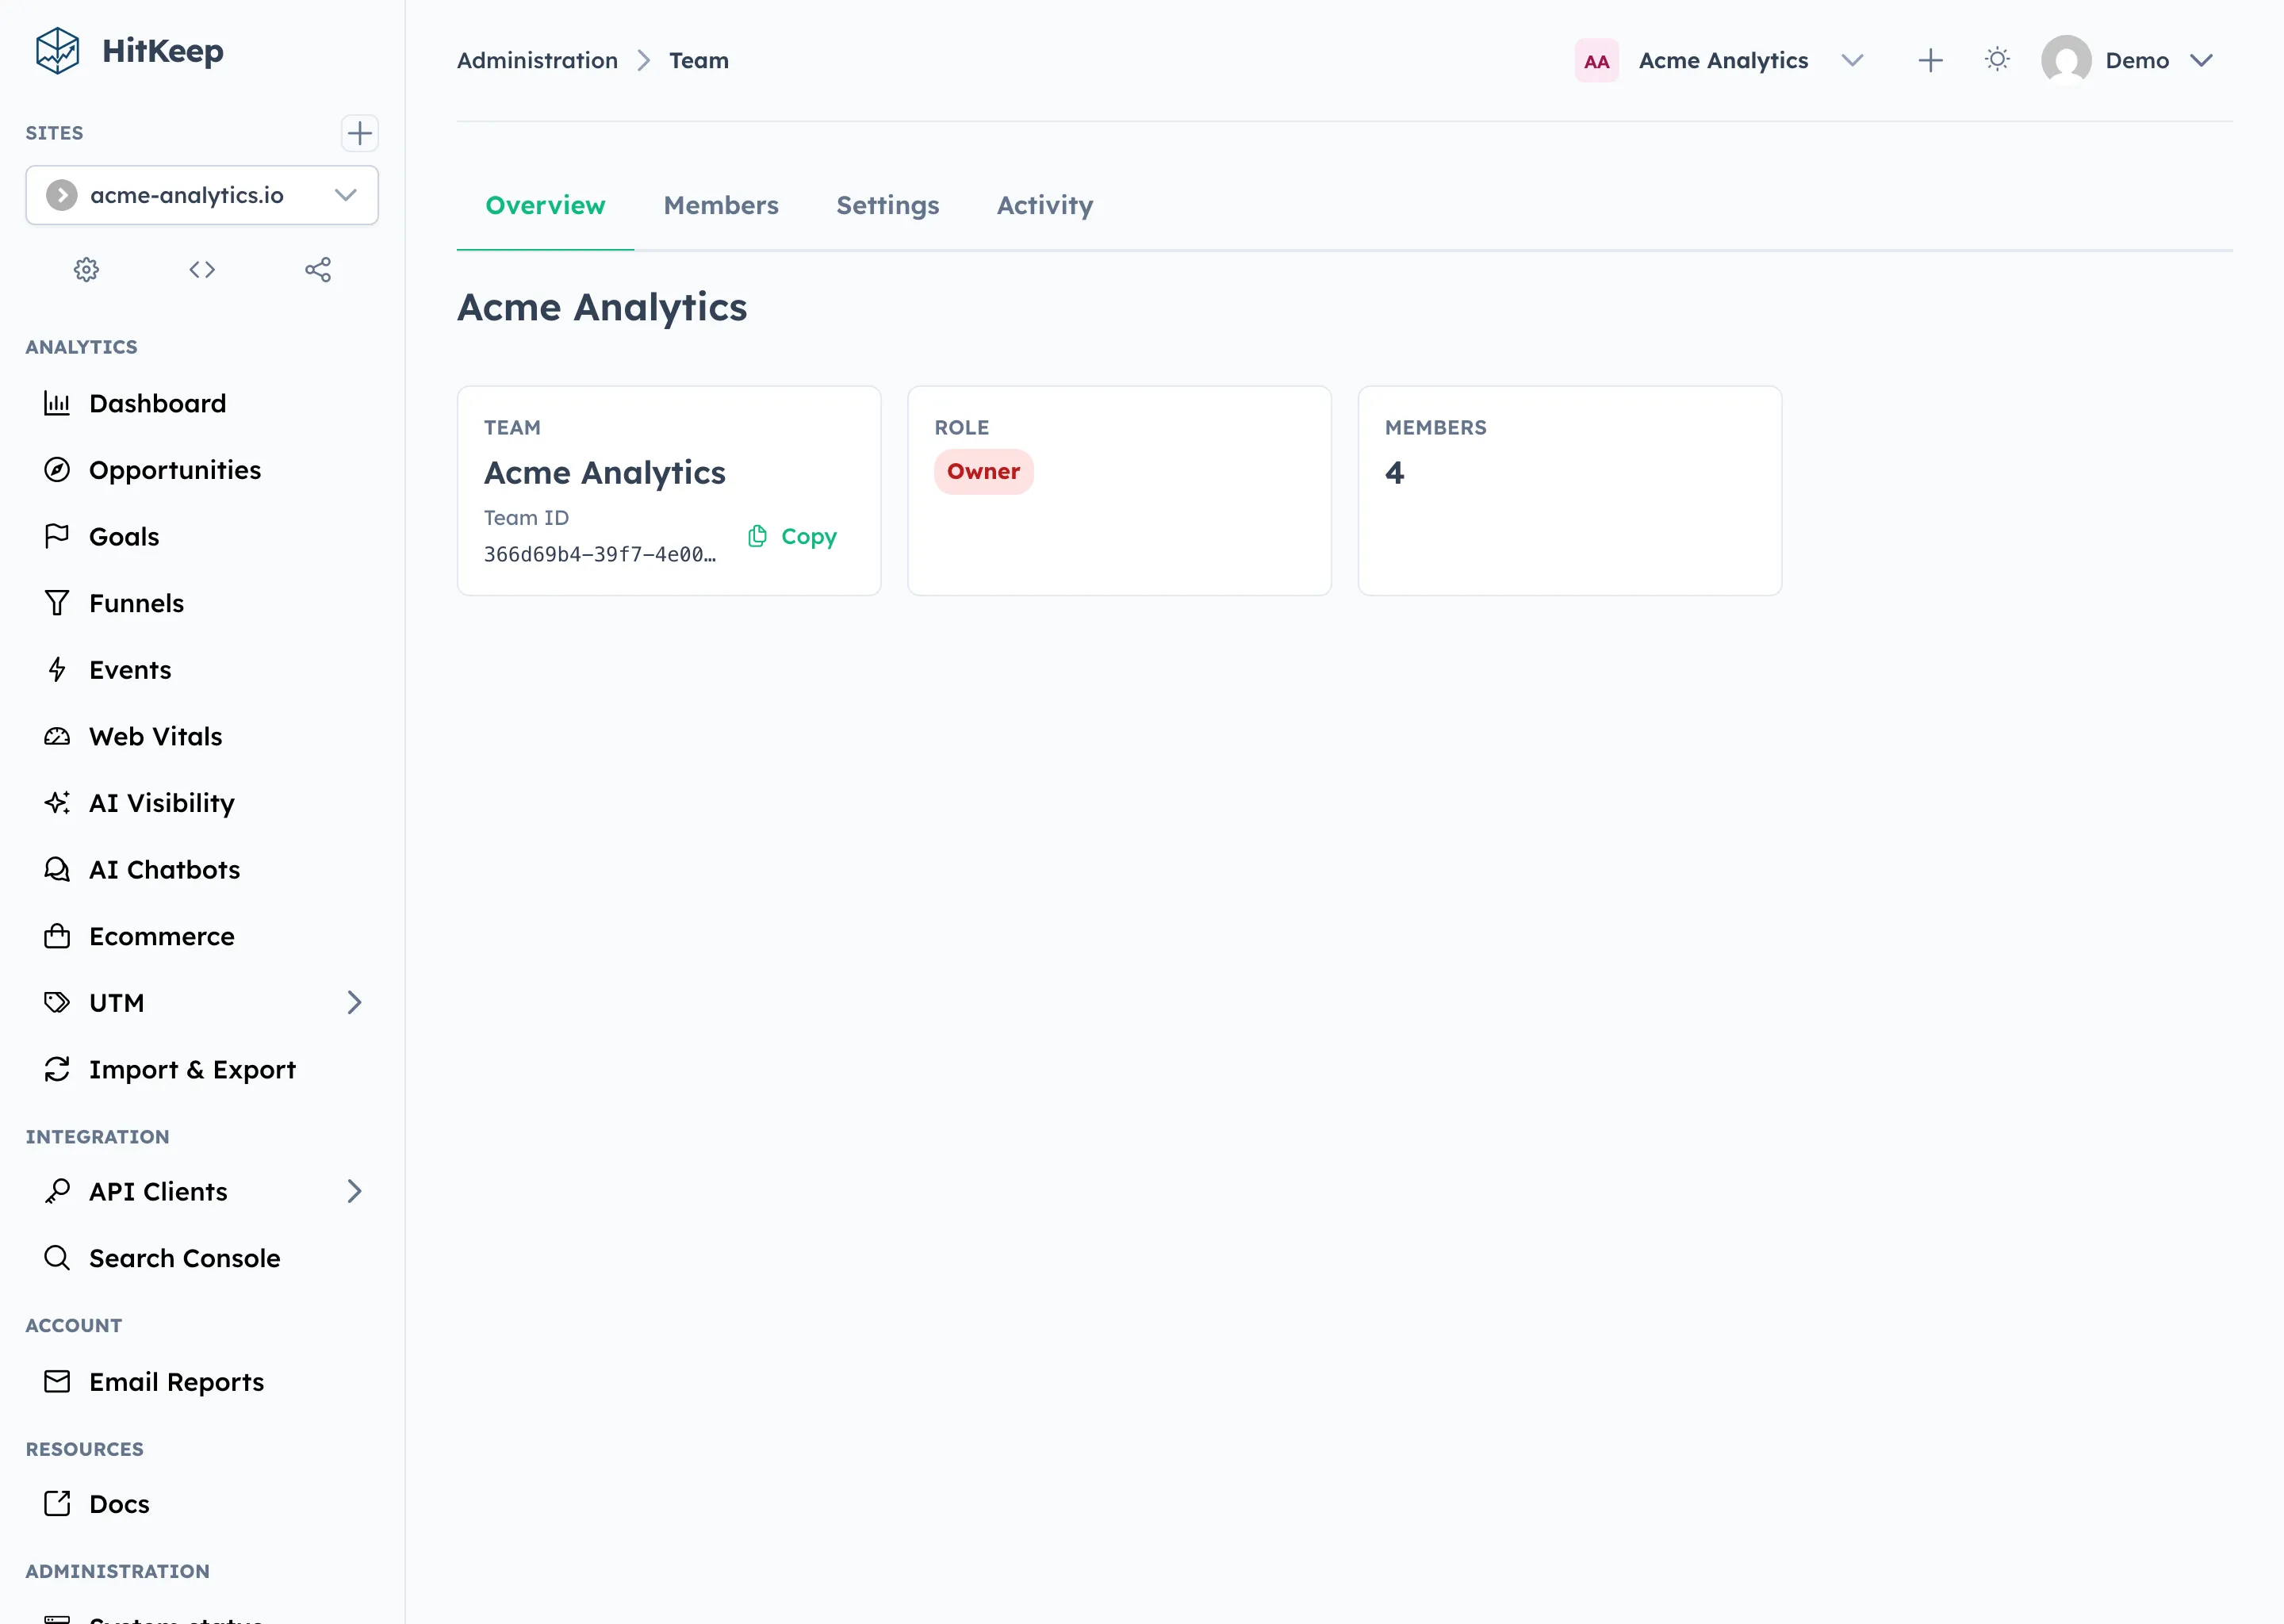Toggle light/dark theme sun icon
This screenshot has height=1624, width=2284.
tap(1997, 60)
